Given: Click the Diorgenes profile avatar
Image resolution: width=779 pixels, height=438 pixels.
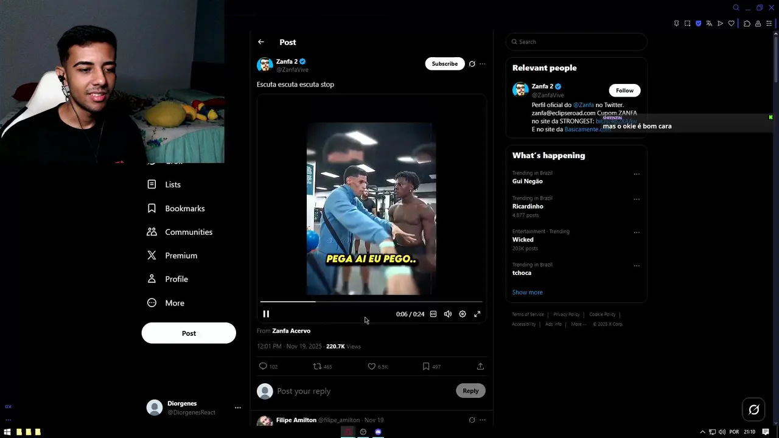Looking at the screenshot, I should 155,408.
